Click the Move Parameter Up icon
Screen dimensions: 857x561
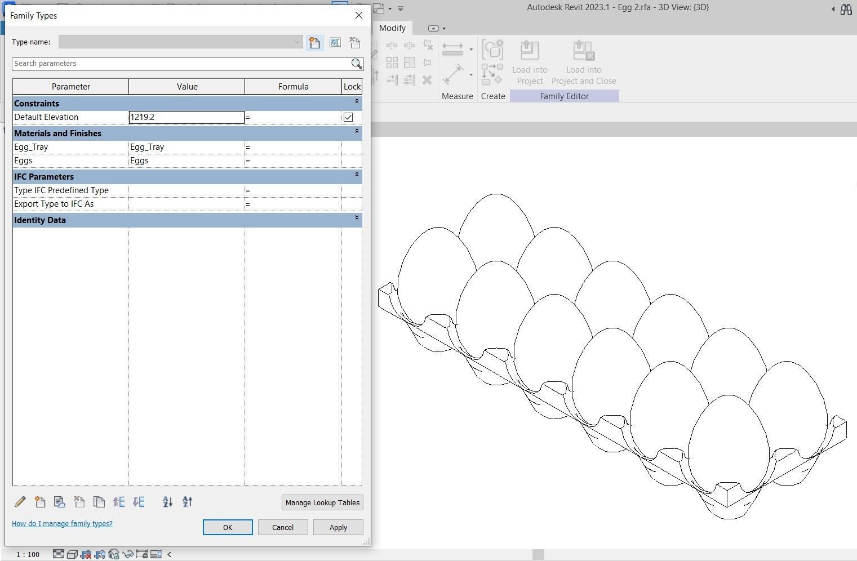[x=119, y=502]
